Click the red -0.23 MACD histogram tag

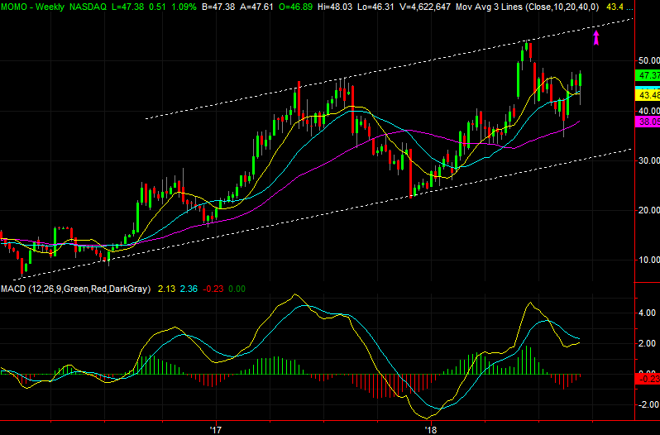tap(646, 379)
